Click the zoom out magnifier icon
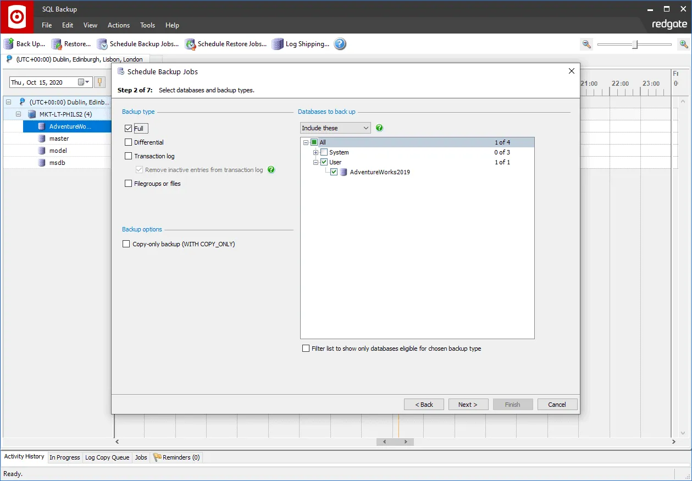The height and width of the screenshot is (481, 692). tap(586, 44)
